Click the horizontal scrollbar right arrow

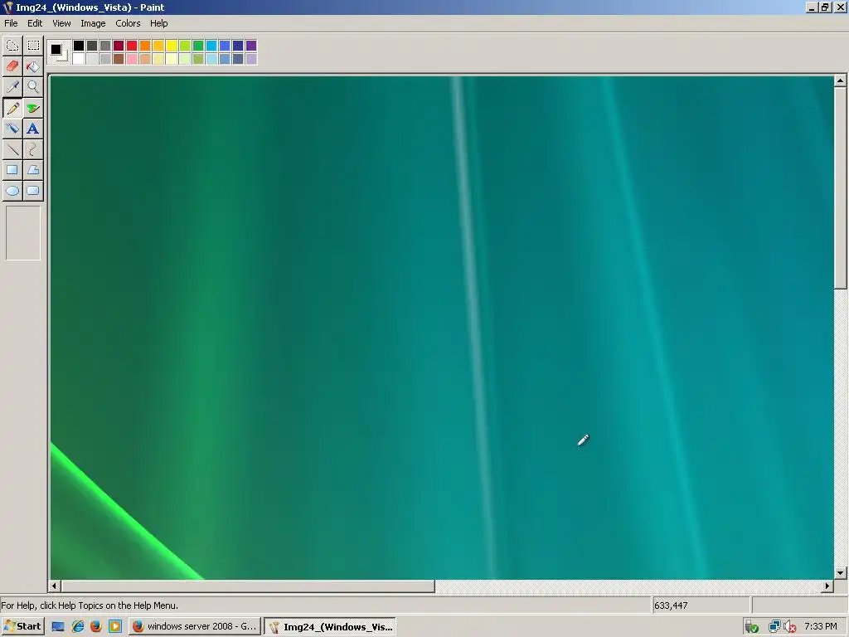coord(827,586)
